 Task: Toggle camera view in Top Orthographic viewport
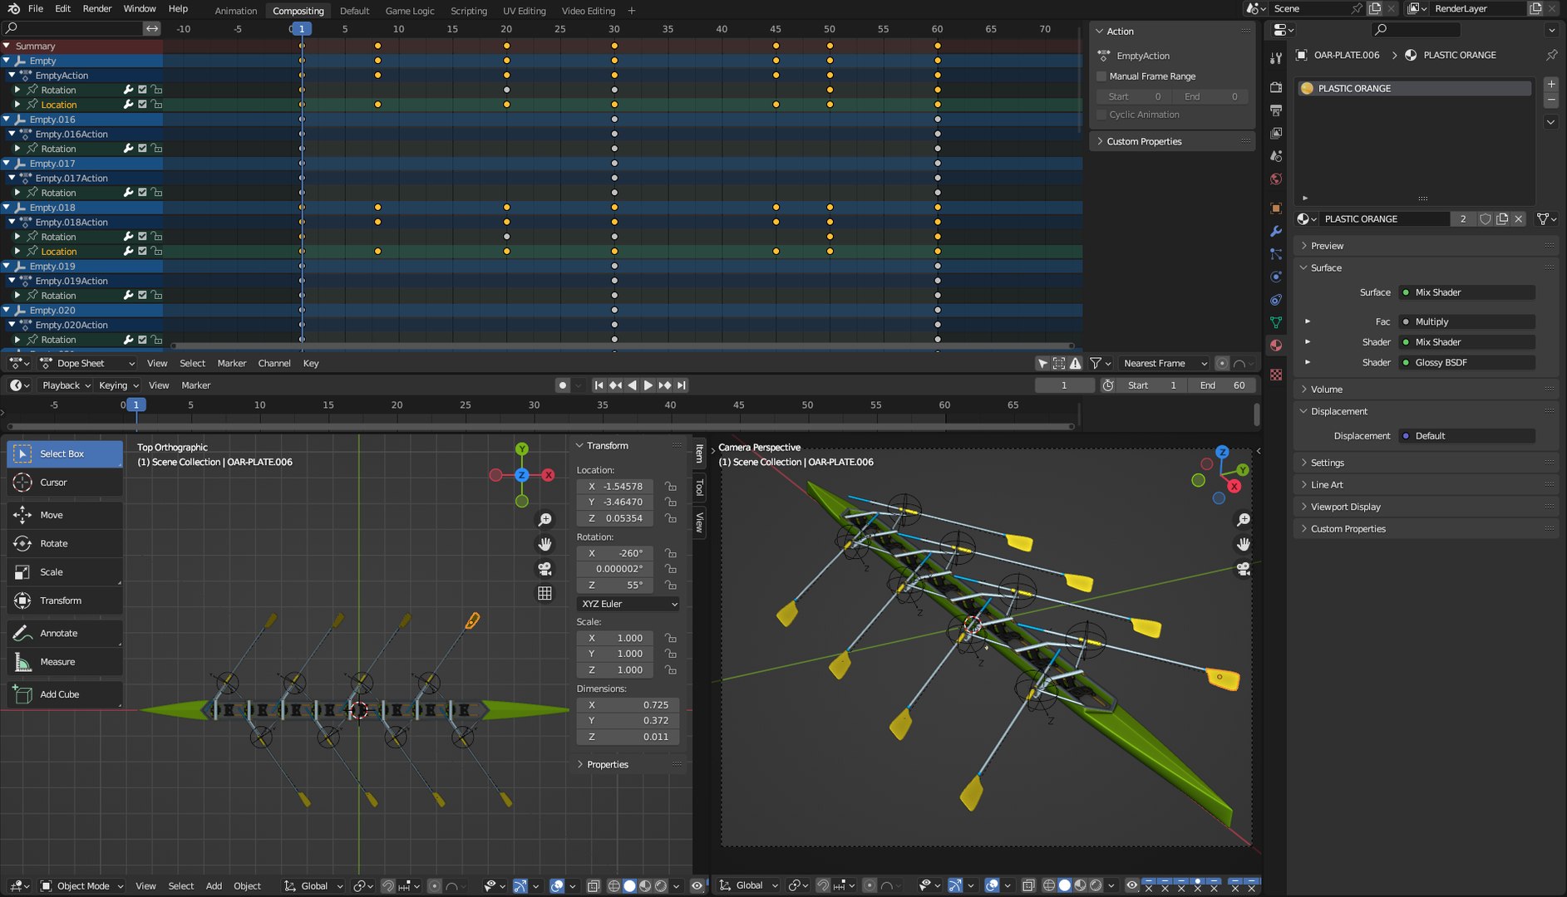coord(545,569)
